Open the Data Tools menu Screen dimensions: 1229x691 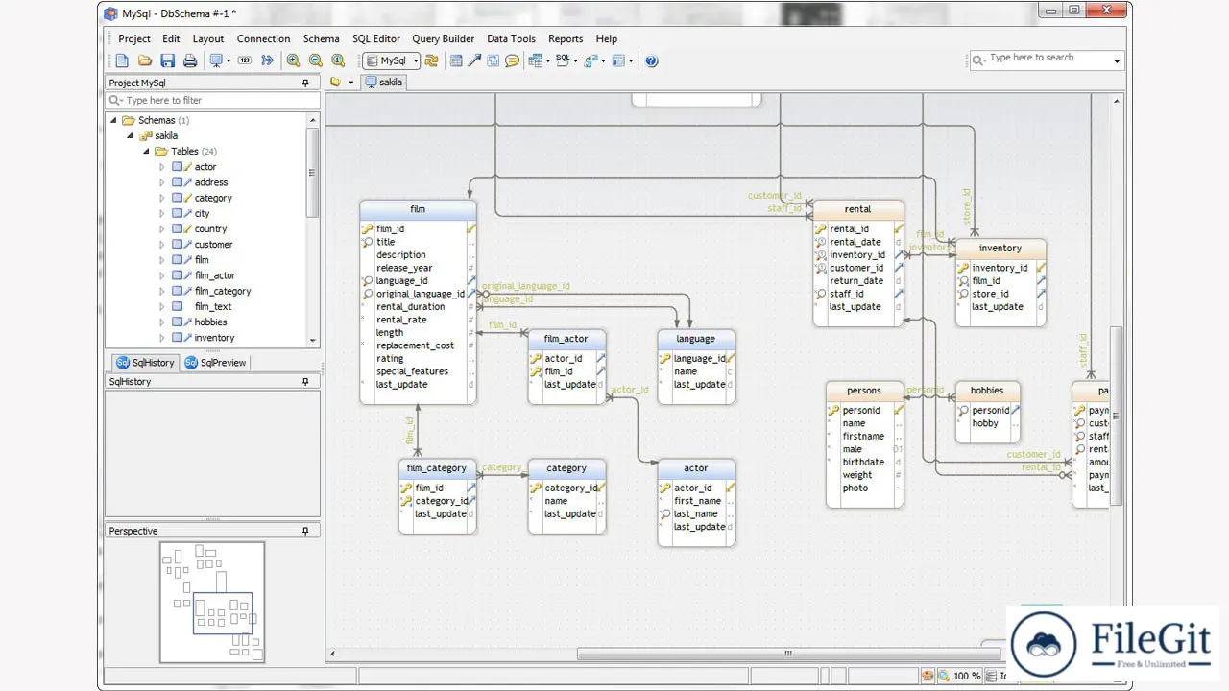511,39
